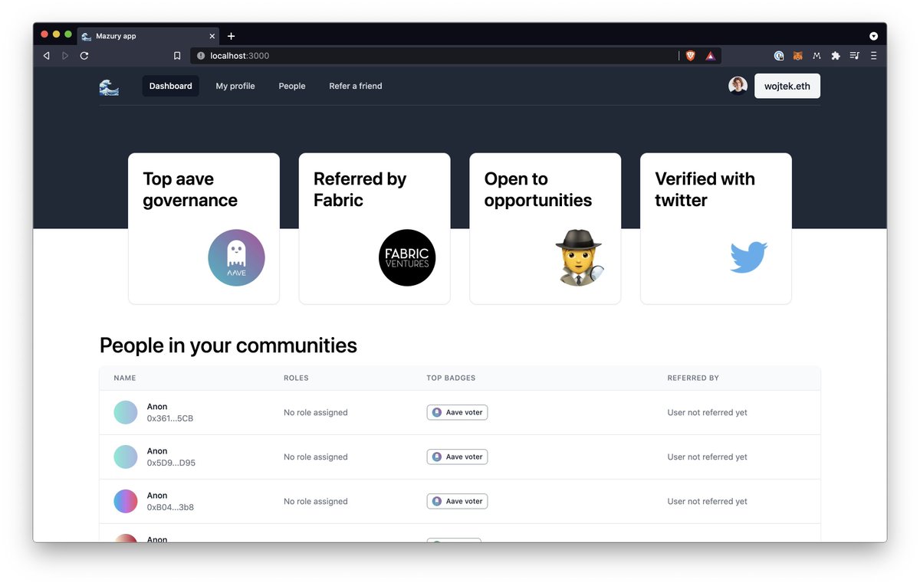This screenshot has height=586, width=920.
Task: Click the avatar for 0x361...5CB
Action: pos(126,412)
